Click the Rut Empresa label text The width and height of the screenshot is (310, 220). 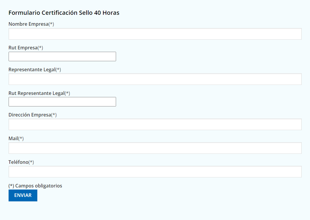tap(23, 48)
